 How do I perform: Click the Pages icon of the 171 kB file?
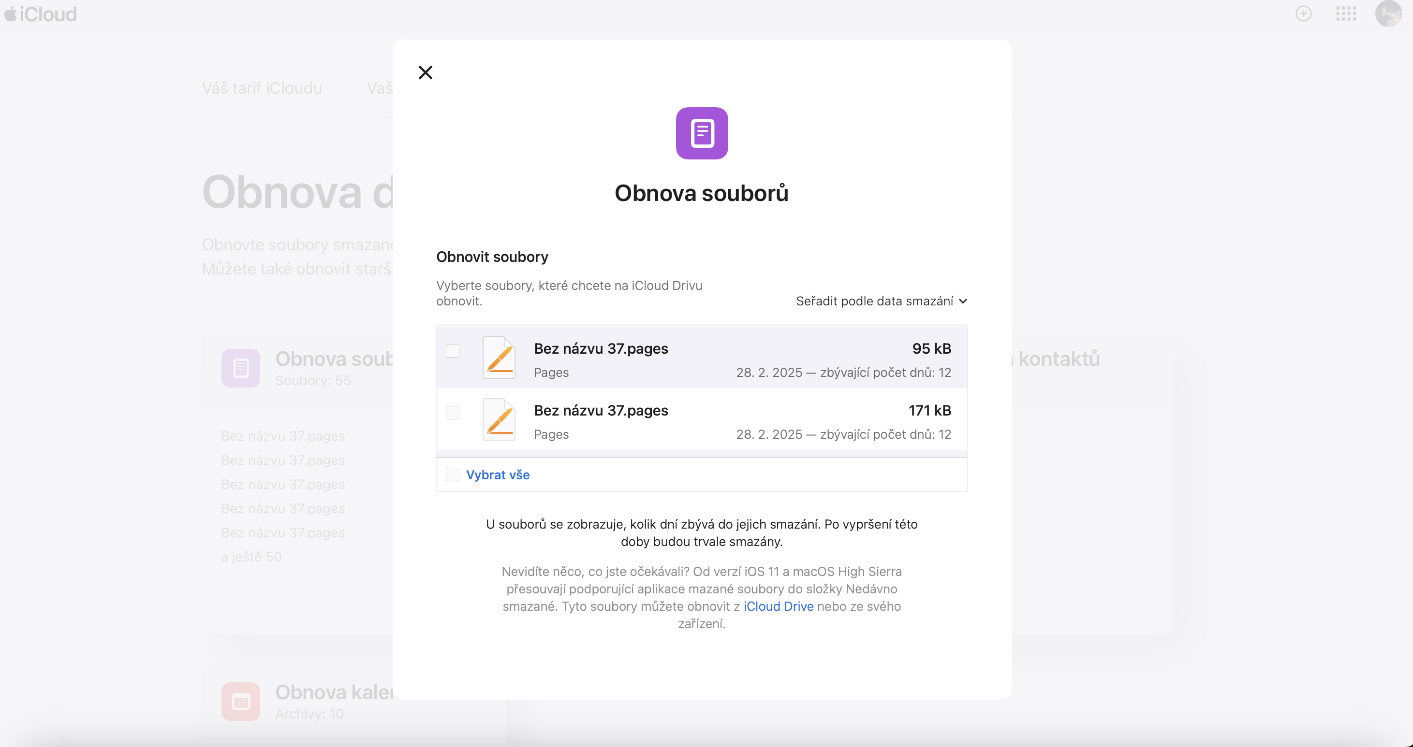pyautogui.click(x=499, y=420)
